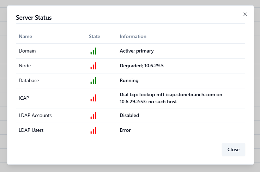This screenshot has width=260, height=172.
Task: Click the Server Status dialog title
Action: [x=34, y=18]
